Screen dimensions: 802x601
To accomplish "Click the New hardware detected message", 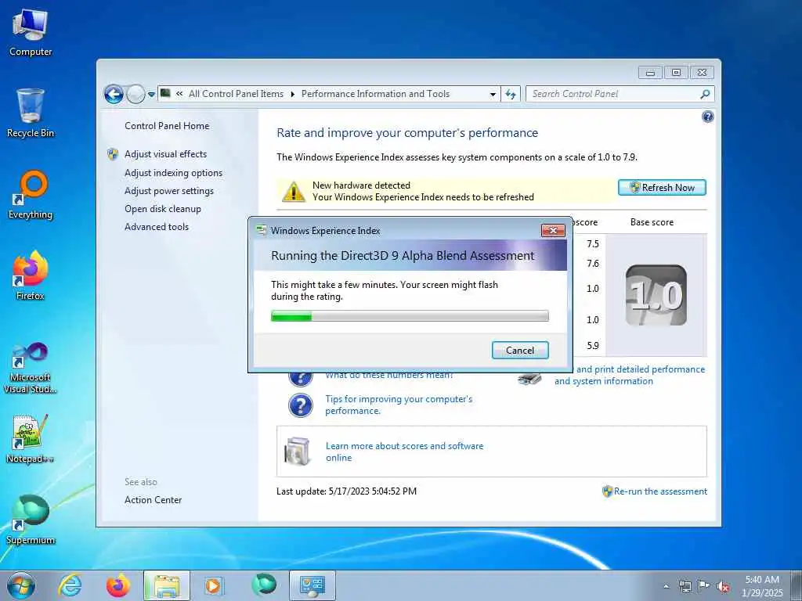I will coord(361,185).
